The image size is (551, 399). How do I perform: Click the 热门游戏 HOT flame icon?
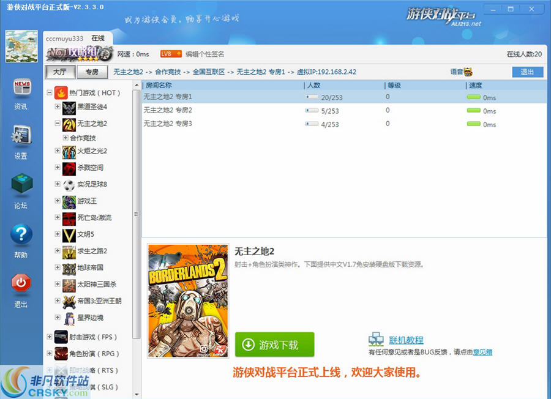[x=61, y=93]
